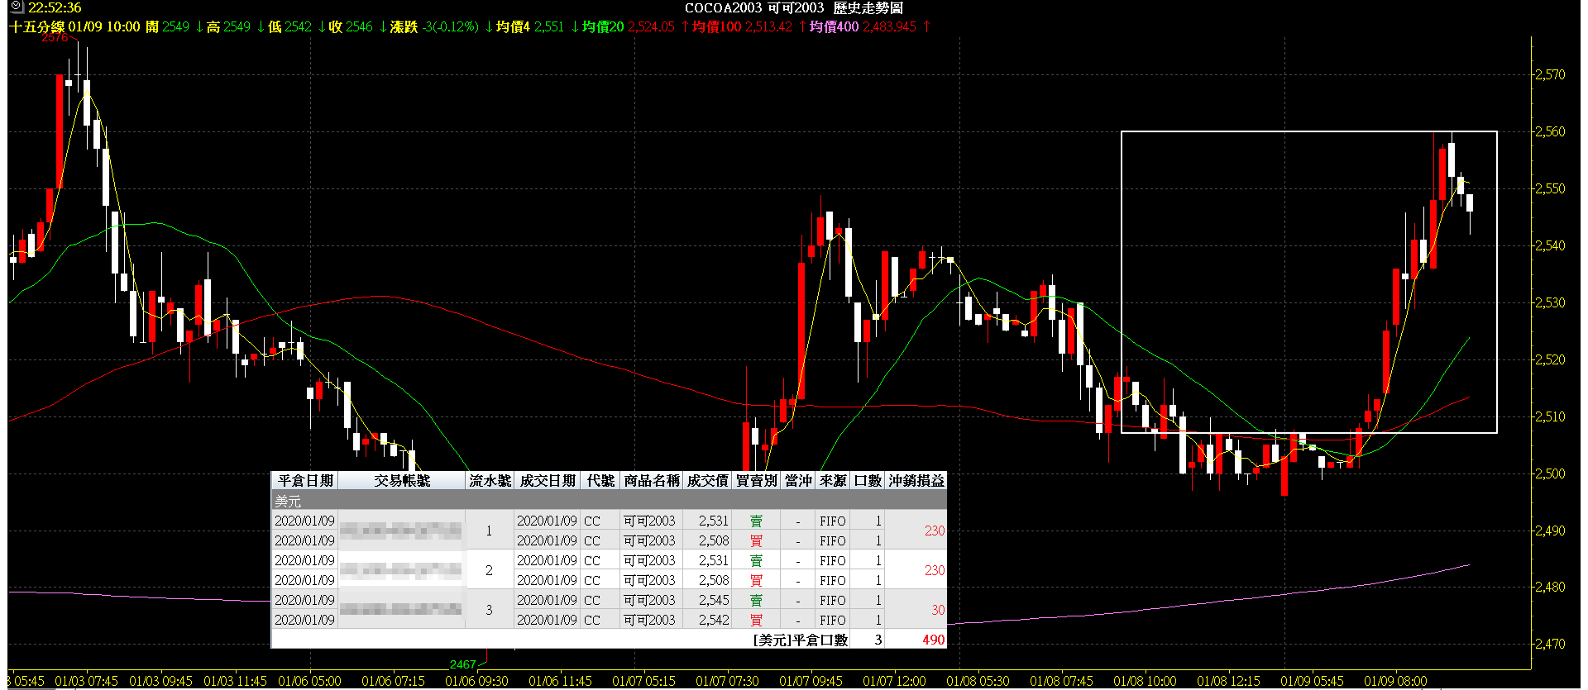Click the 2,560 price axis label
Screen dimensions: 1588x690
(1550, 131)
